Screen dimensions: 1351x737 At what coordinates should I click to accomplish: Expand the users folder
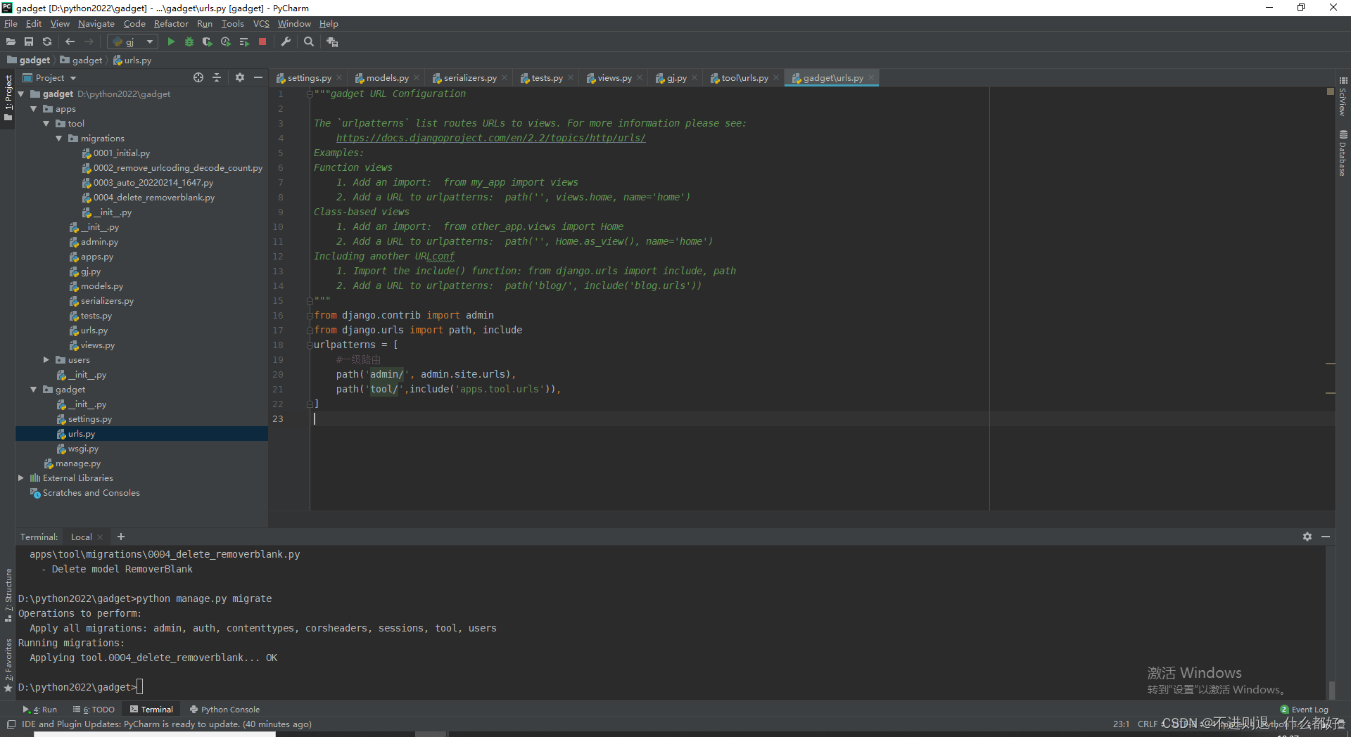[x=46, y=360]
